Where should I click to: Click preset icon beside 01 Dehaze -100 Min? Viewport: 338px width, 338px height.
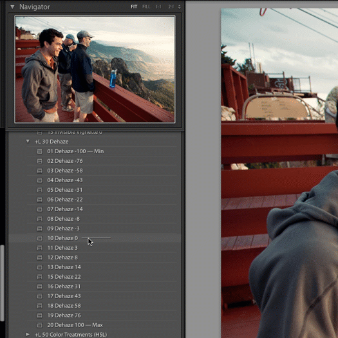(x=40, y=151)
